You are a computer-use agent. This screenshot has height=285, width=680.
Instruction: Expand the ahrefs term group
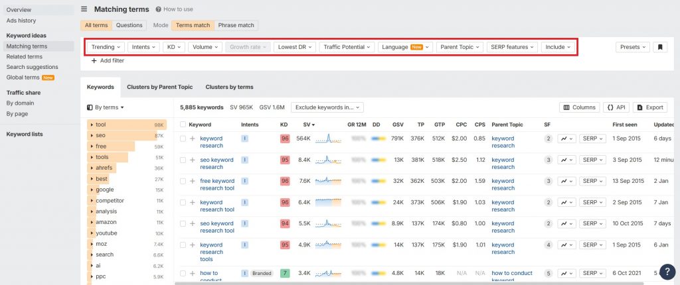(x=92, y=168)
